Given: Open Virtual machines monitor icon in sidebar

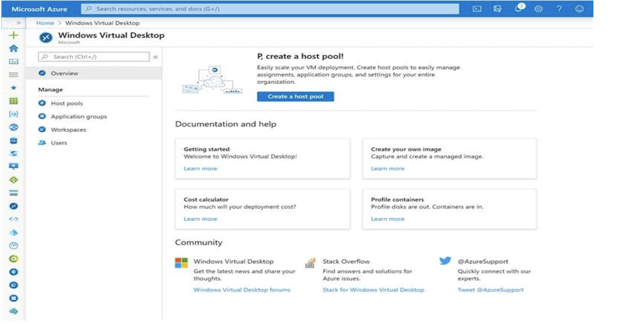Looking at the screenshot, I should coord(14,167).
